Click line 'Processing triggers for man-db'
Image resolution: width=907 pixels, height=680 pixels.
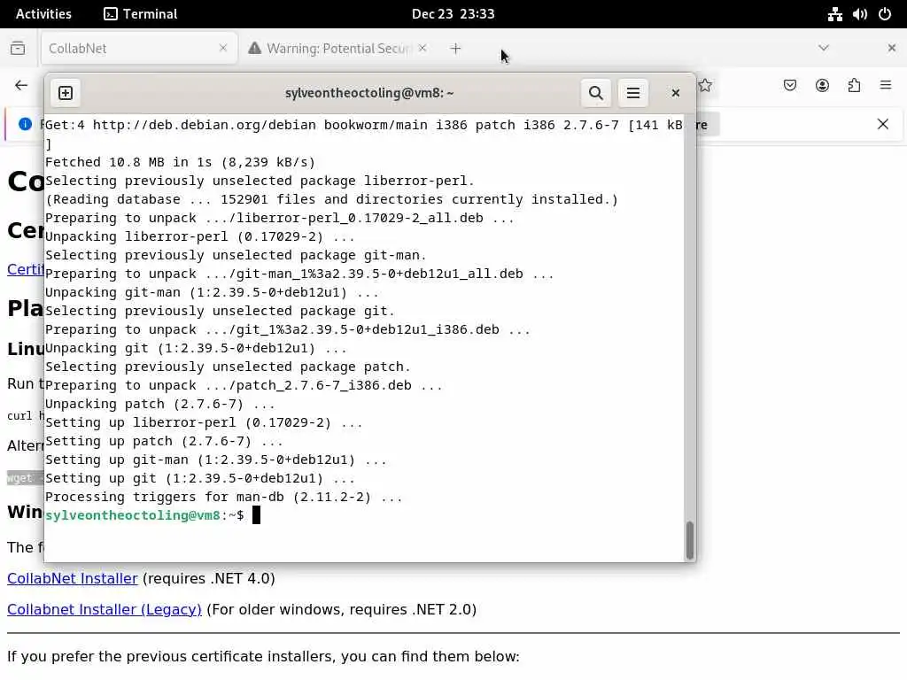[223, 498]
